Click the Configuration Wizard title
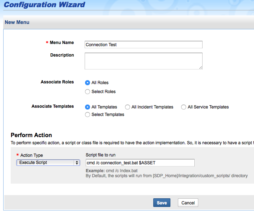 [x=45, y=5]
